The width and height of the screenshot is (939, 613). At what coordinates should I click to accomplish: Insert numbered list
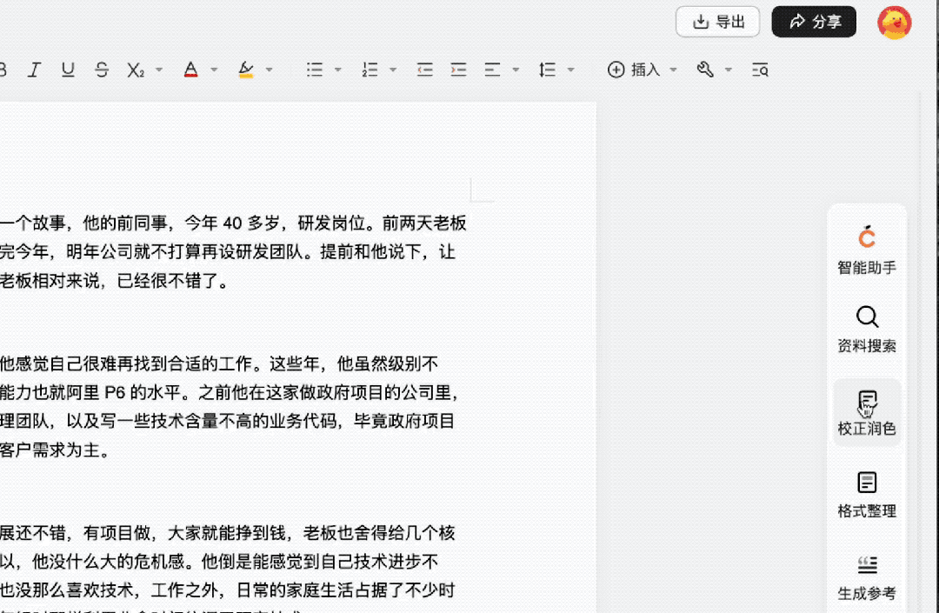click(x=370, y=70)
